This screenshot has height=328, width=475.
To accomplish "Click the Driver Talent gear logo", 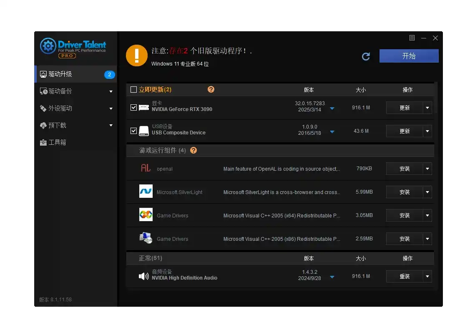I will coord(48,46).
